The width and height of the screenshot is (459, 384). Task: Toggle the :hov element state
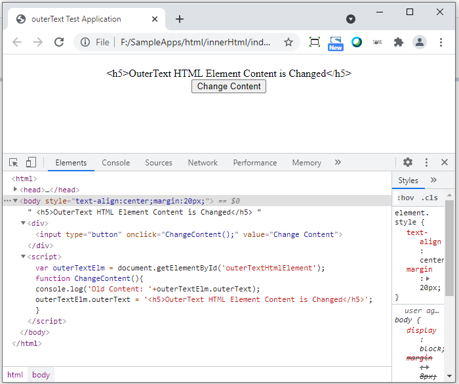pyautogui.click(x=405, y=198)
